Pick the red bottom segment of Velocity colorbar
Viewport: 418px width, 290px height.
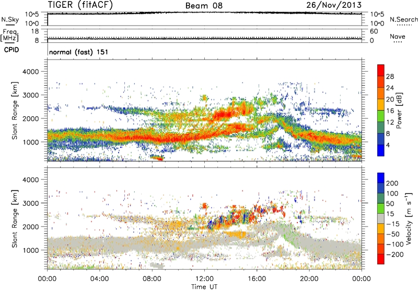(x=381, y=259)
